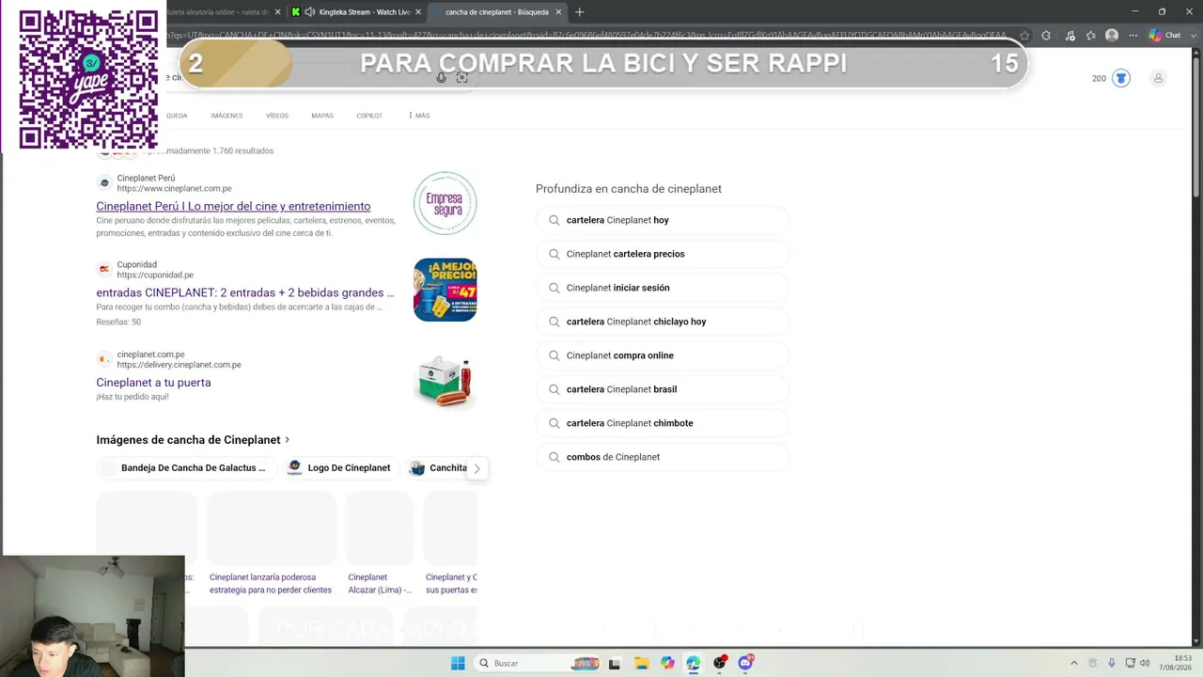Viewport: 1203px width, 677px height.
Task: Open the Windows Start menu
Action: click(458, 663)
